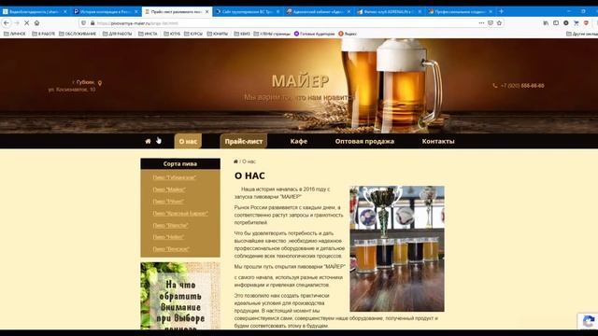This screenshot has height=336, width=598.
Task: Click the 'О нас' breadcrumb text
Action: 249,161
